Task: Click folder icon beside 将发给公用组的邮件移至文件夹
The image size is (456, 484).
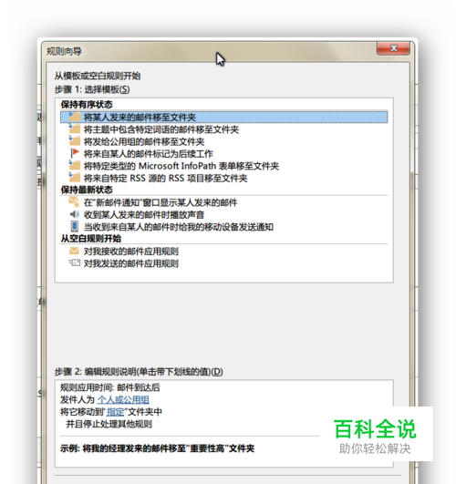Action: click(x=74, y=141)
